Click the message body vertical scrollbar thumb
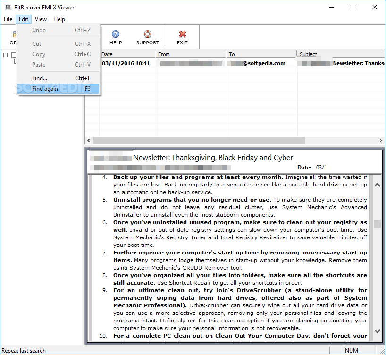 click(x=377, y=224)
